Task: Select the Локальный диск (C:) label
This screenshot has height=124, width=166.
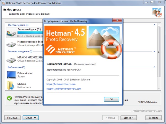Action: pyautogui.click(x=29, y=29)
